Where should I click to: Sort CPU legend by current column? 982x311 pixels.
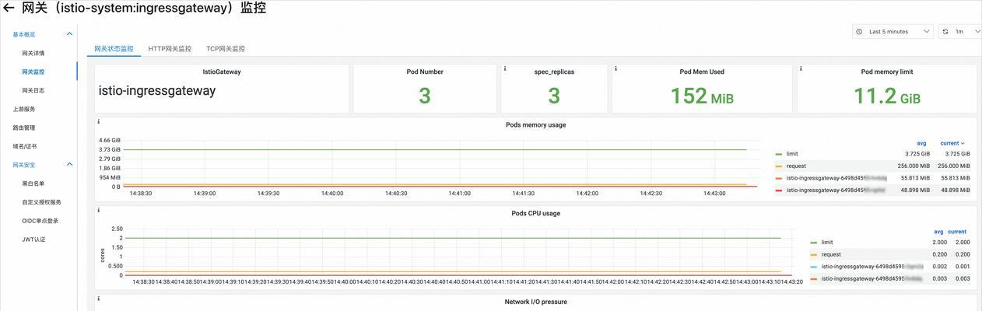pyautogui.click(x=957, y=232)
